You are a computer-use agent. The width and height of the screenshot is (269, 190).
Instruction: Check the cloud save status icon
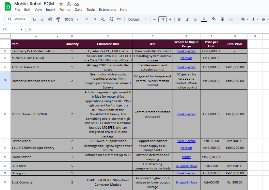pos(76,4)
